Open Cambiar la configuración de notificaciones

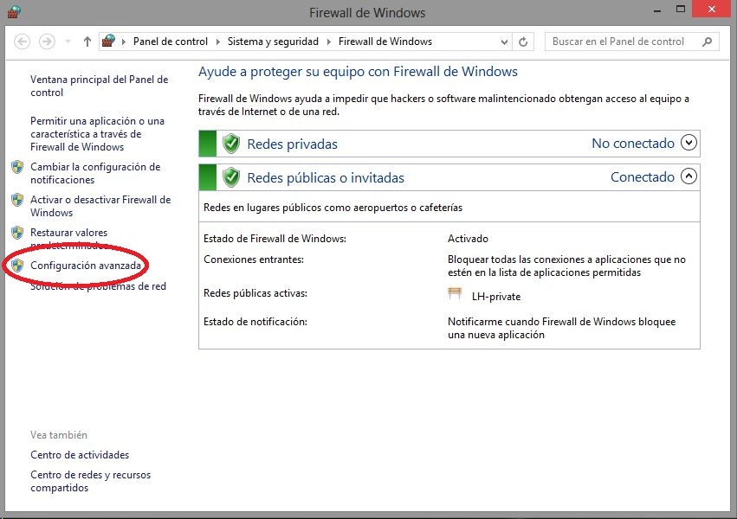click(x=95, y=173)
